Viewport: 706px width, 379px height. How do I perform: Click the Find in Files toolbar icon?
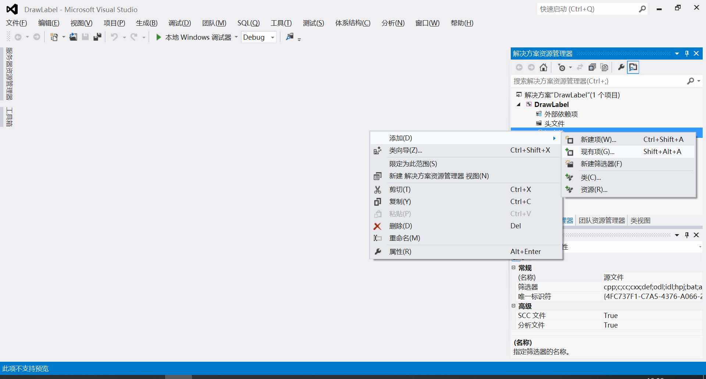pos(290,37)
